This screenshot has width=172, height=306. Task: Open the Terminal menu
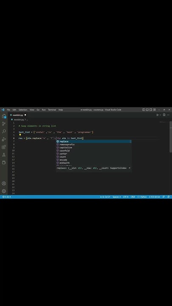pyautogui.click(x=52, y=110)
